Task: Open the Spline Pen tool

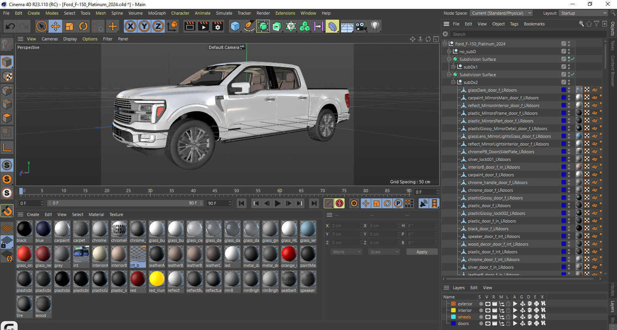Action: 249,26
